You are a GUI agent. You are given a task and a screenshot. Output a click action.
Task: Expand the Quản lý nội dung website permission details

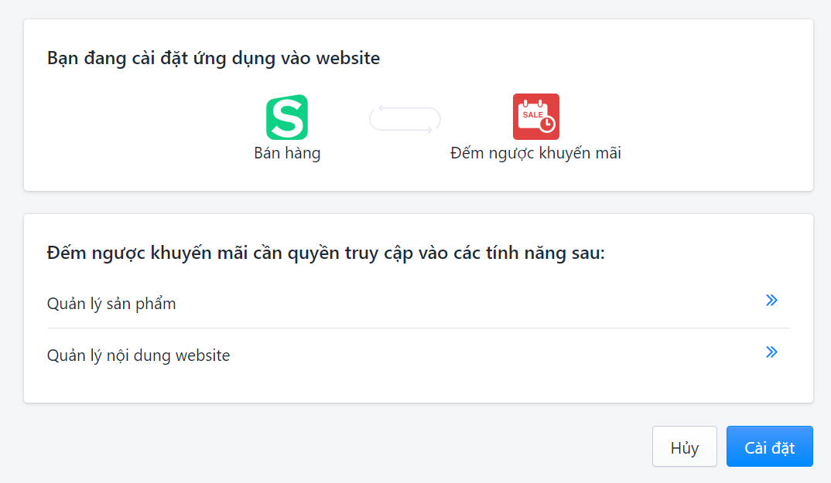tap(771, 352)
